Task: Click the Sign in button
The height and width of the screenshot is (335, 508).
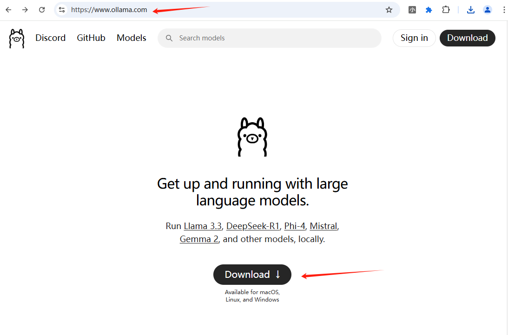Action: point(414,38)
